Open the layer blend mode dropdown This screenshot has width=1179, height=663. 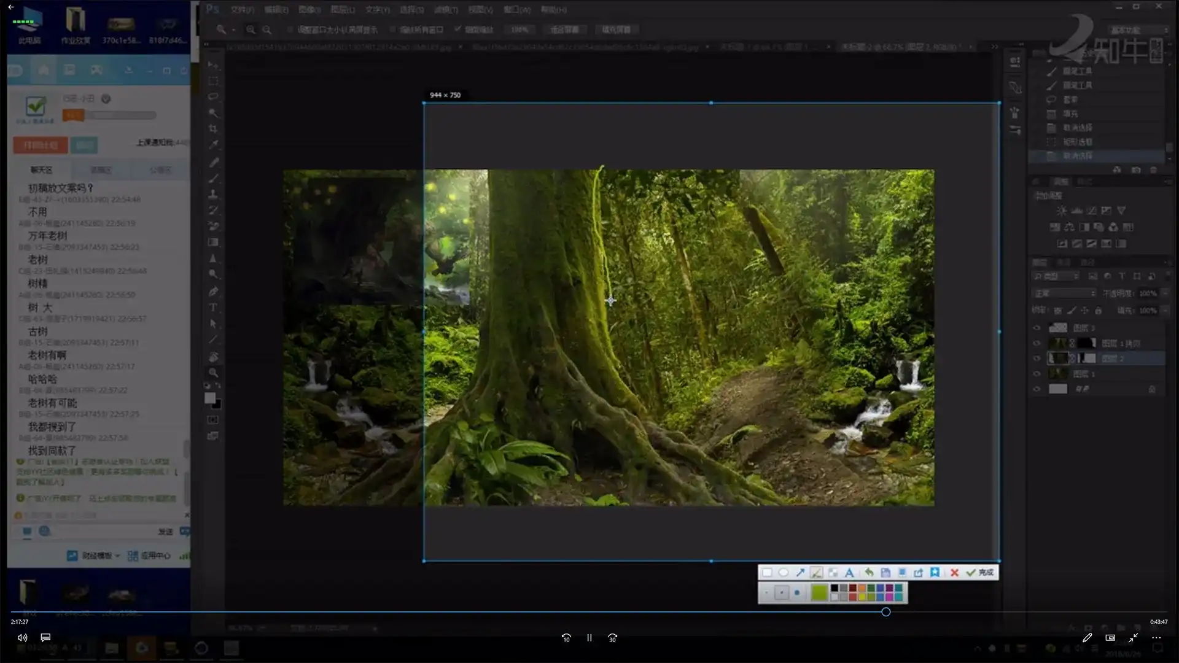coord(1064,293)
